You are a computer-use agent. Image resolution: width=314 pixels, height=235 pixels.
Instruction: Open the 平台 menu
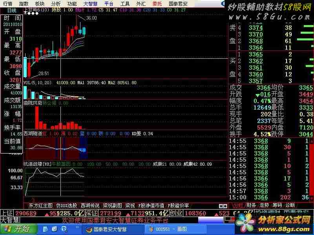[x=109, y=4]
